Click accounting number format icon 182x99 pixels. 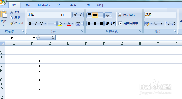click(x=147, y=24)
